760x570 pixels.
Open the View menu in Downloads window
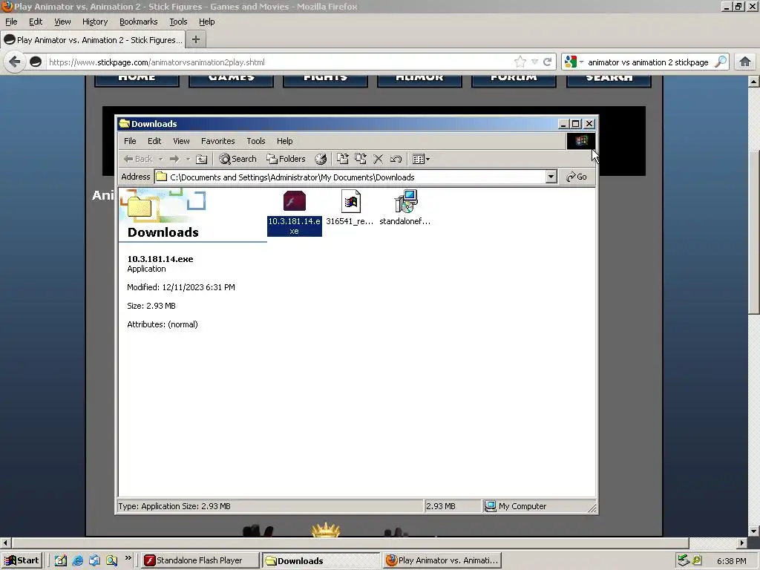181,141
